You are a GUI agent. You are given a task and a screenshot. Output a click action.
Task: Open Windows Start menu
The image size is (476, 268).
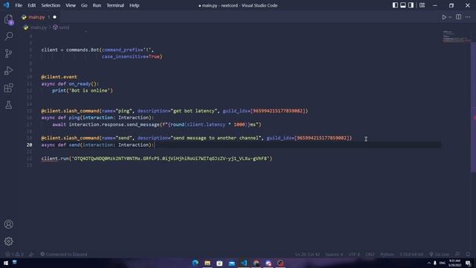(x=6, y=263)
